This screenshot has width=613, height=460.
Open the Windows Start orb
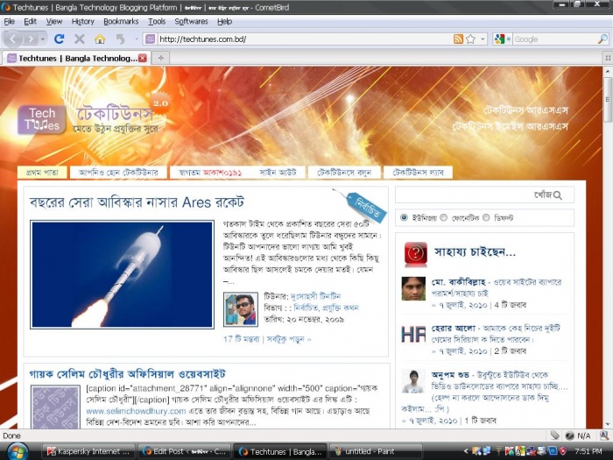18,451
